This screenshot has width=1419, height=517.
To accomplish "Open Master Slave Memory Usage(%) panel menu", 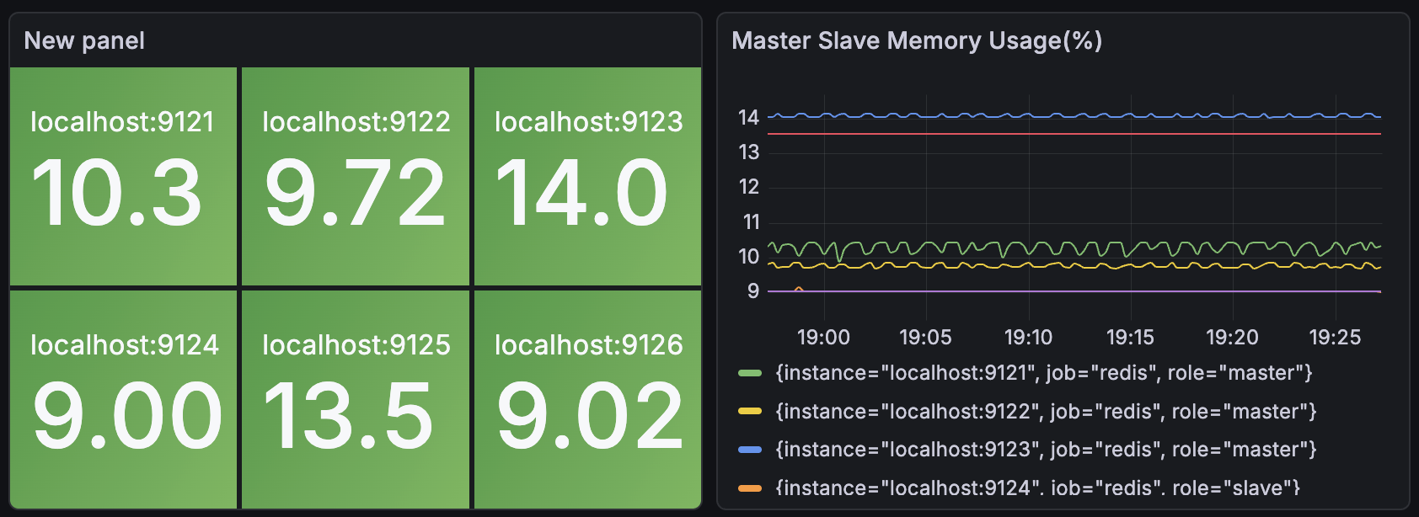I will pos(916,40).
